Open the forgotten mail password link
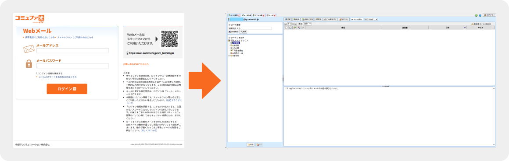Screen dimensions: 509x161 (x=57, y=77)
